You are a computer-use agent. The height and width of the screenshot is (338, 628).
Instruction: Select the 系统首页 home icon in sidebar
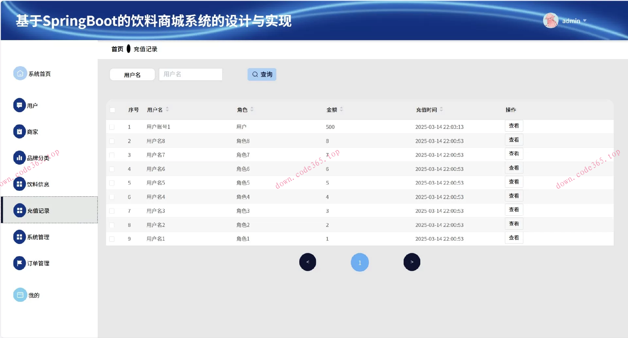(x=20, y=73)
